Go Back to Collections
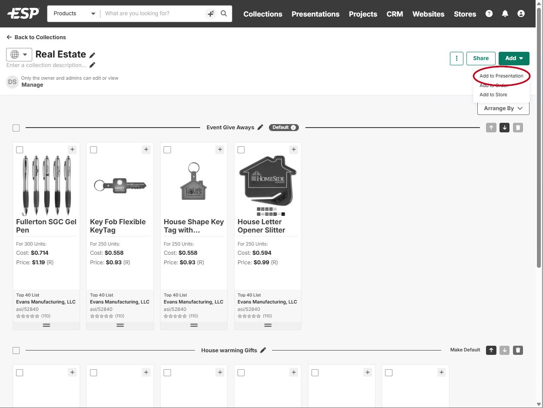The width and height of the screenshot is (543, 408). point(37,37)
